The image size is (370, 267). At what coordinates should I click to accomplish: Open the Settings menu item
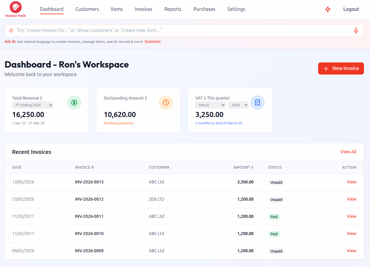point(236,9)
